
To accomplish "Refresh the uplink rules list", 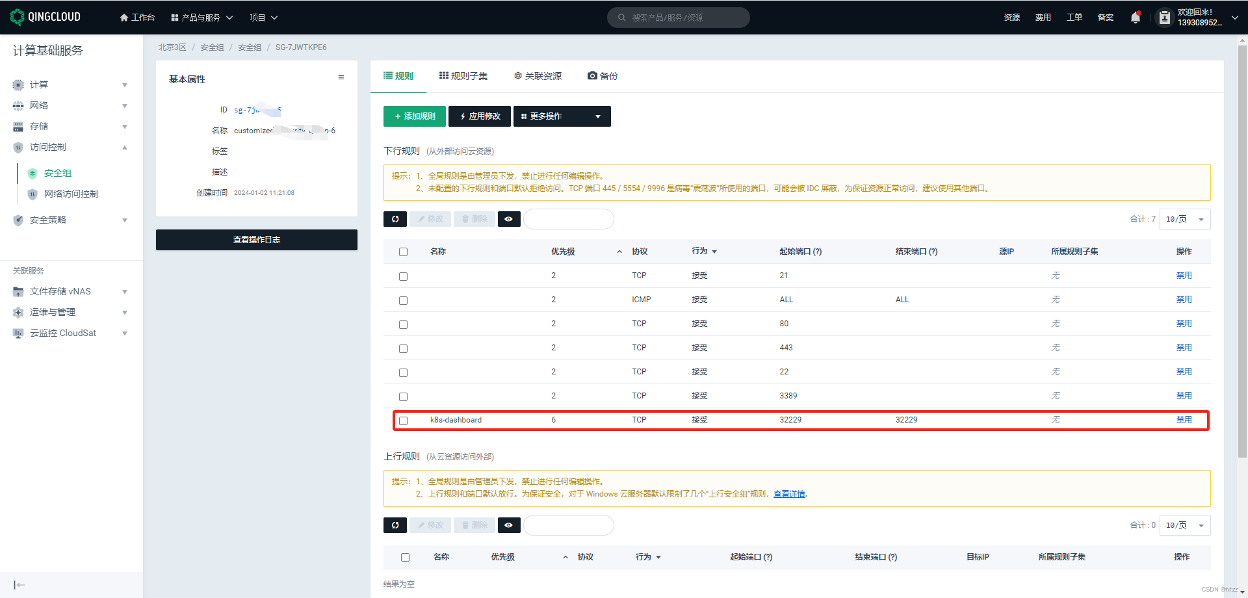I will point(395,525).
